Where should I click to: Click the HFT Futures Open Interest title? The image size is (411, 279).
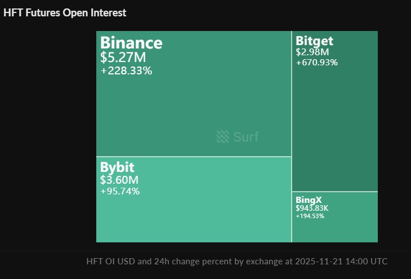tap(65, 12)
